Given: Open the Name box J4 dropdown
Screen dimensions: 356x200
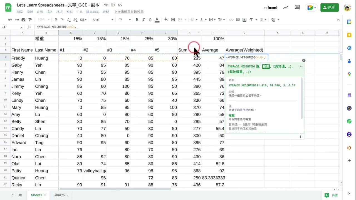Looking at the screenshot, I should pos(22,27).
